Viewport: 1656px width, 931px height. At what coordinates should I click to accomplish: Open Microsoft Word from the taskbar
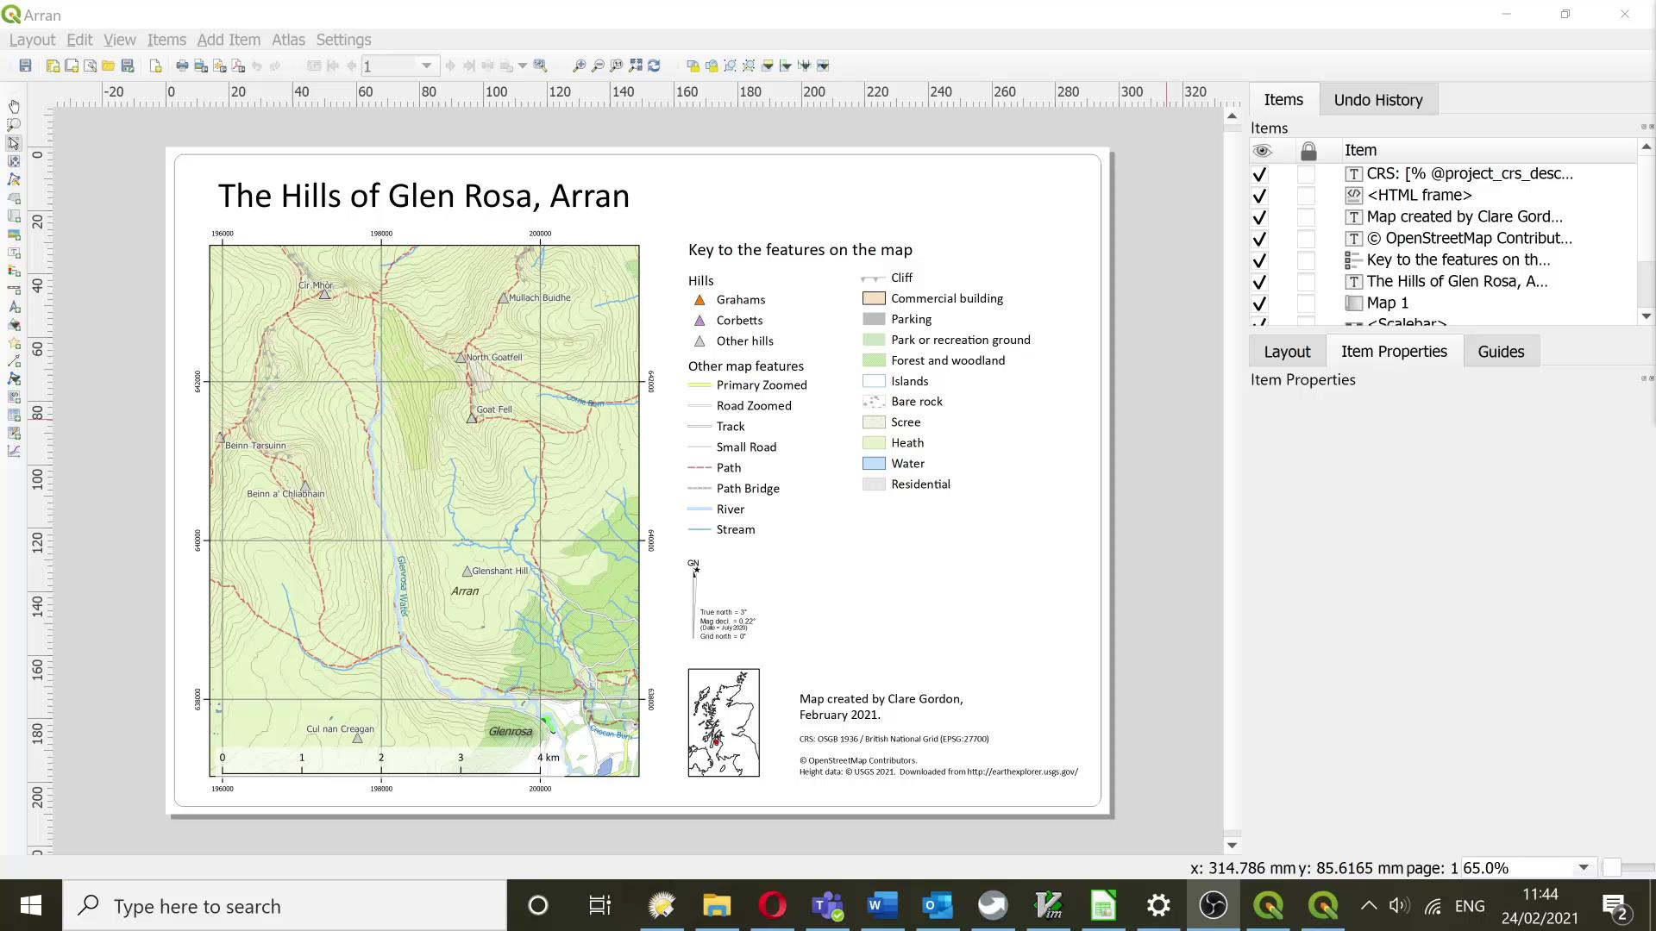click(x=881, y=905)
